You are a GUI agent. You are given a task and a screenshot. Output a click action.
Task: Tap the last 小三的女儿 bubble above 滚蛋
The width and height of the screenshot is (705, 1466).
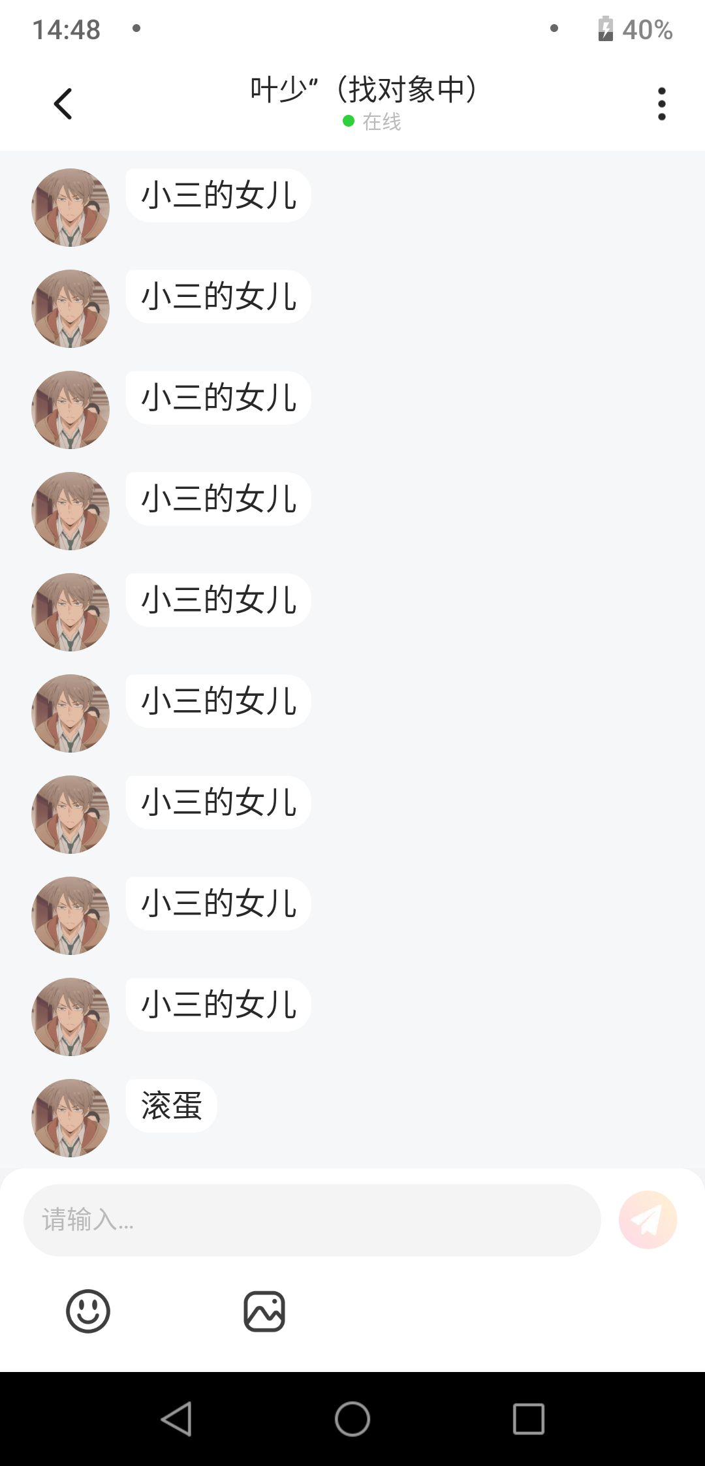[x=218, y=1005]
